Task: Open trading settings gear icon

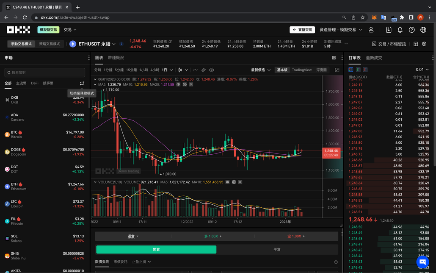Action: (424, 44)
